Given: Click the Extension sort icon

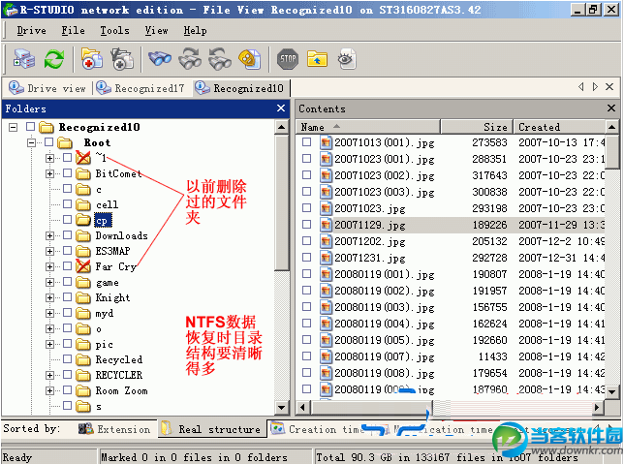Looking at the screenshot, I should coord(85,429).
